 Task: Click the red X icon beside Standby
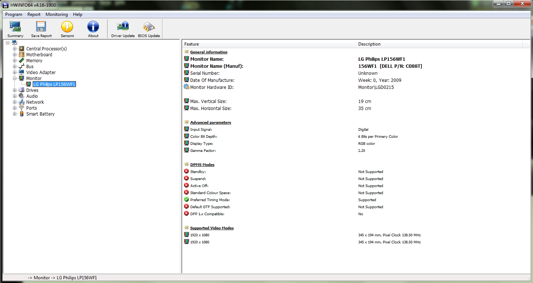187,172
